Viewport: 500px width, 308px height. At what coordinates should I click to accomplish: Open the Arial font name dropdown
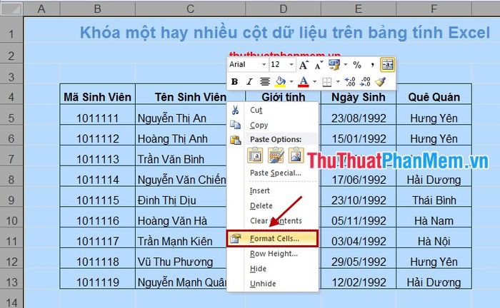point(264,65)
